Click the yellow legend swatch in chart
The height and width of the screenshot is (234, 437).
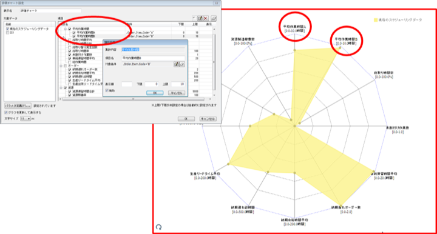tap(376, 20)
